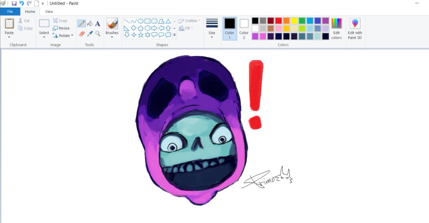This screenshot has width=429, height=223.
Task: Choose the Curve shape
Action: tap(134, 21)
